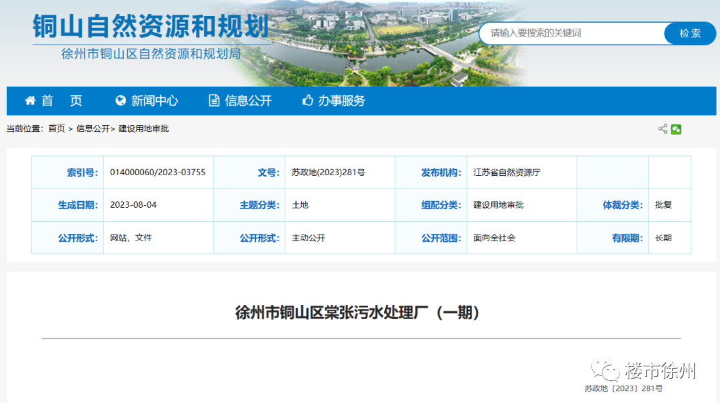Click the 苏政地〔2023〕281号 text below the title
This screenshot has height=403, width=720.
pyautogui.click(x=623, y=388)
